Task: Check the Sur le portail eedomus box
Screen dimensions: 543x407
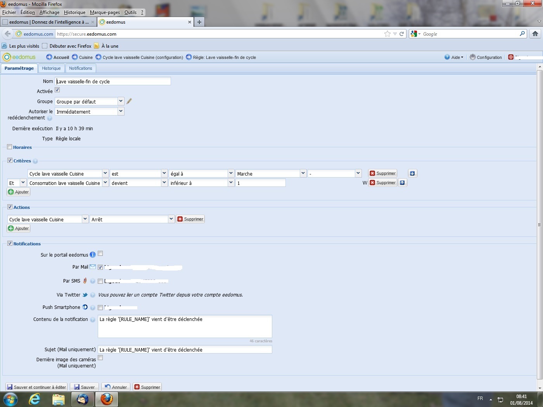Action: point(100,254)
